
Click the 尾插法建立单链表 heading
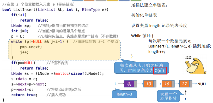[149, 5]
